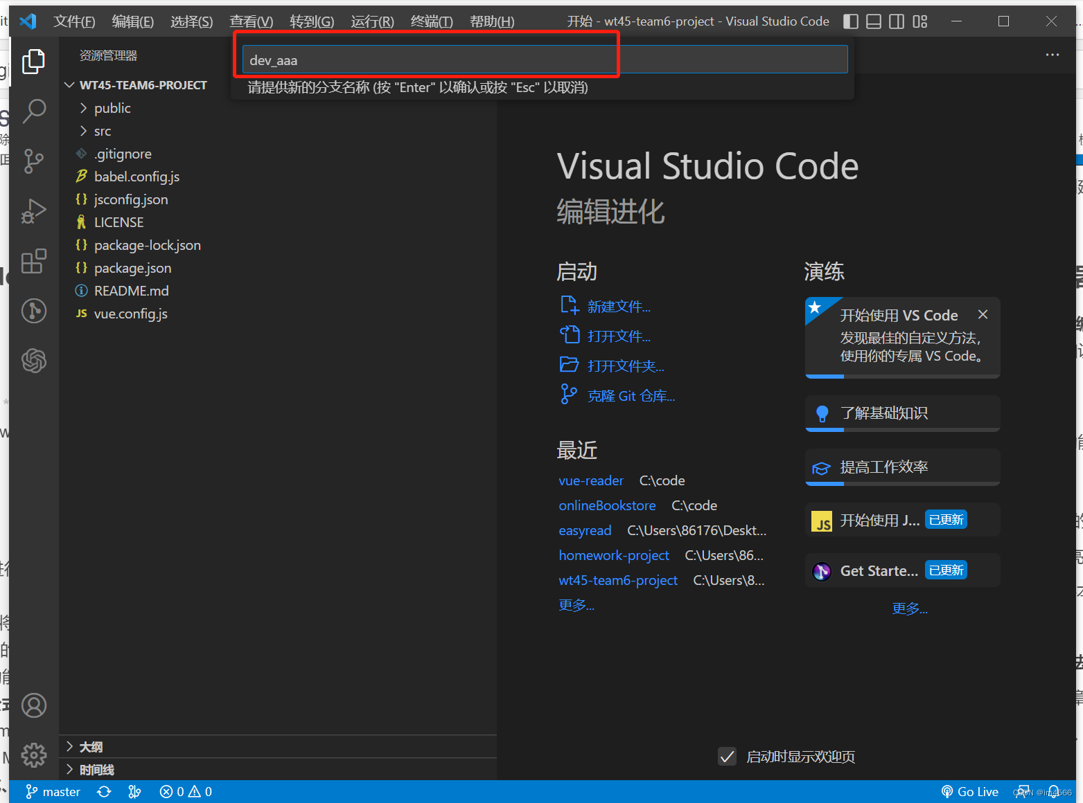Image resolution: width=1083 pixels, height=803 pixels.
Task: Open the 转到(G) menu
Action: [x=312, y=21]
